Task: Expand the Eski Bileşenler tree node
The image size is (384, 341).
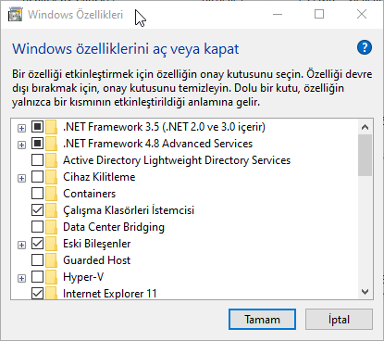Action: 21,245
